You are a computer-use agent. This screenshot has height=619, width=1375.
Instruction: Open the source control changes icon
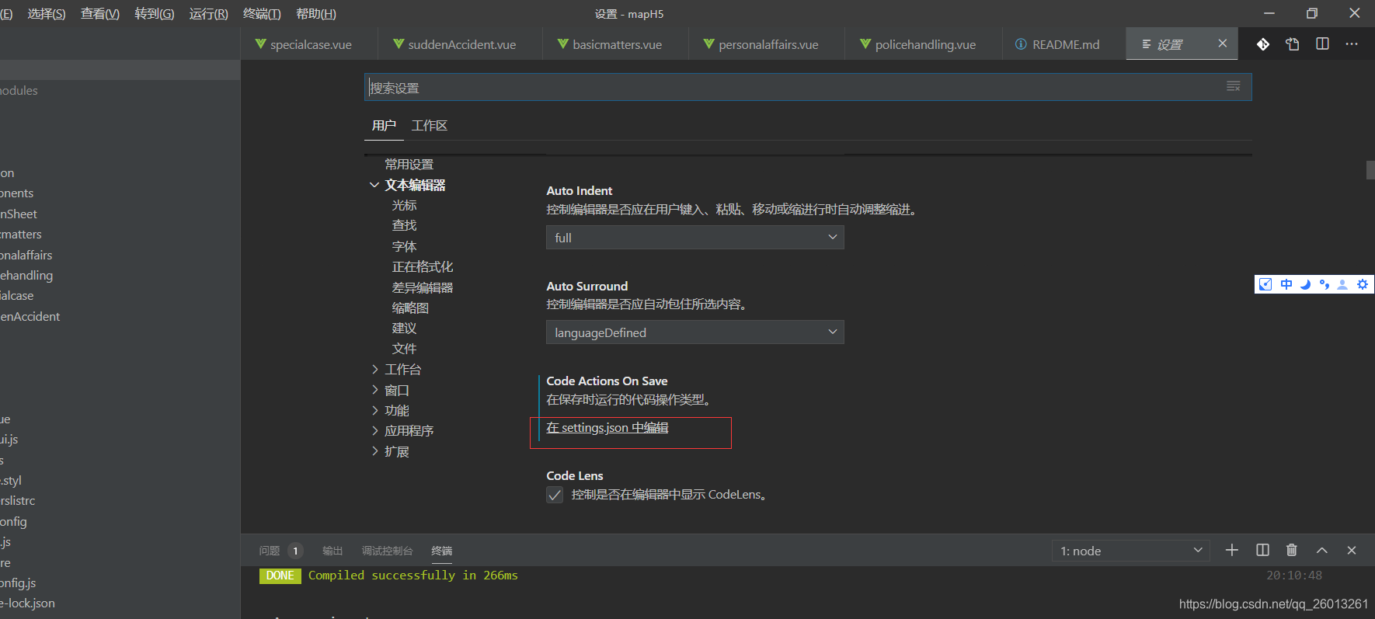point(1263,44)
